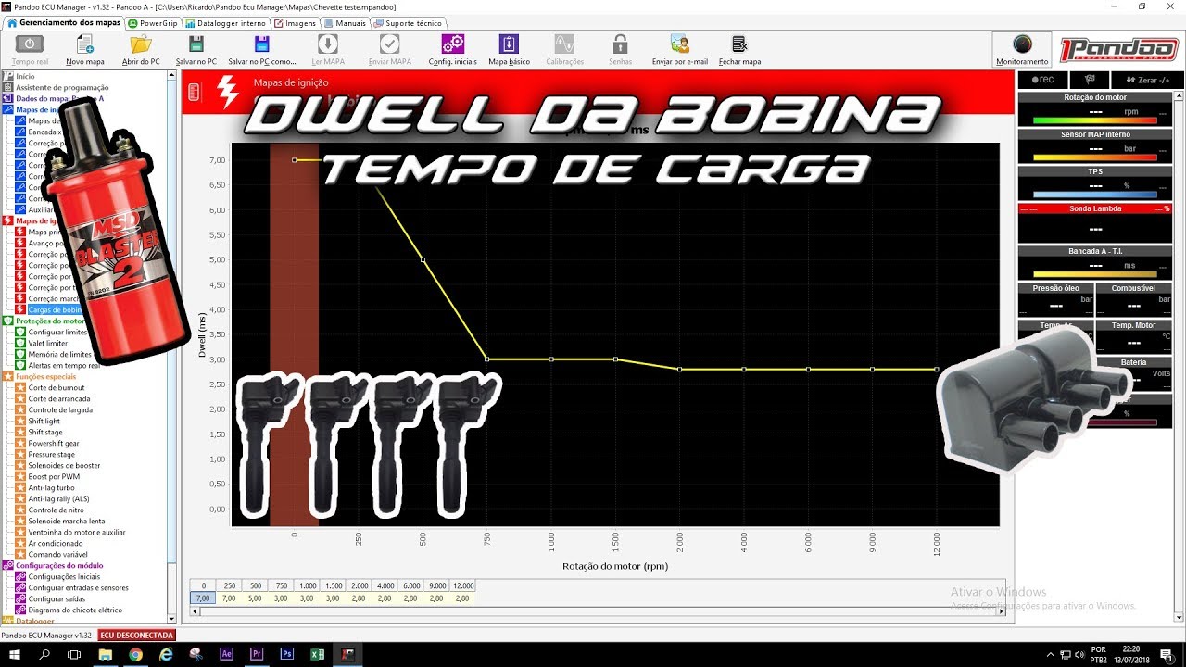Open Controle de largada
The height and width of the screenshot is (667, 1186).
61,409
